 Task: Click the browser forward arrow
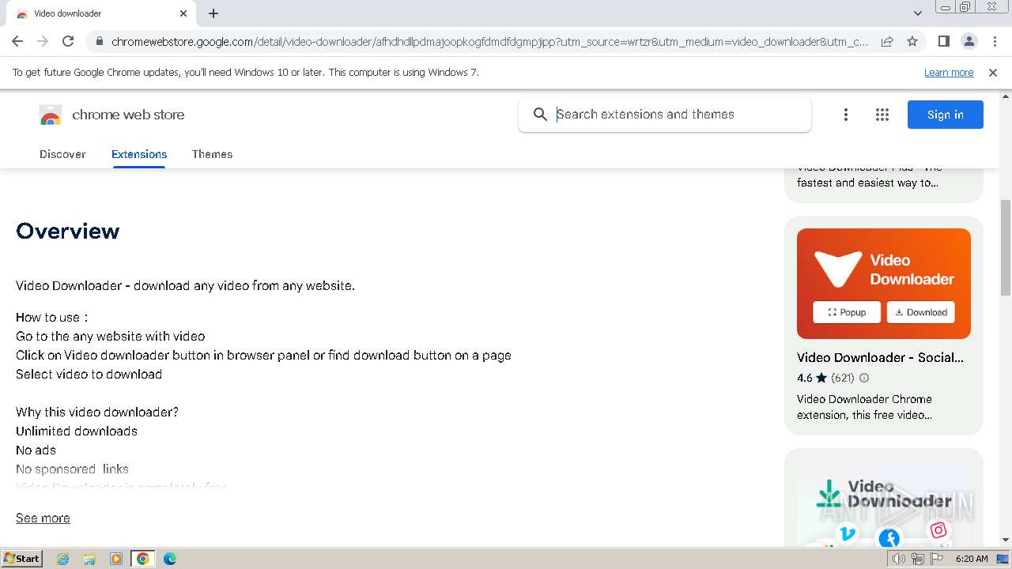point(43,41)
